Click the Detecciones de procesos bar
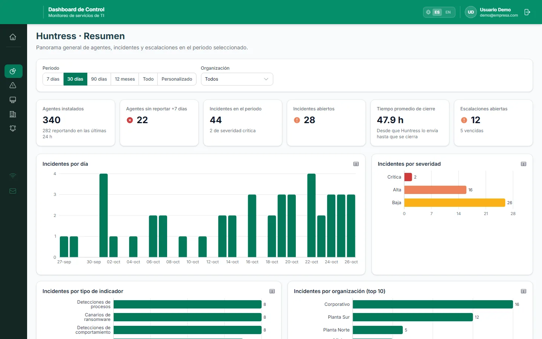This screenshot has width=542, height=339. pyautogui.click(x=187, y=304)
